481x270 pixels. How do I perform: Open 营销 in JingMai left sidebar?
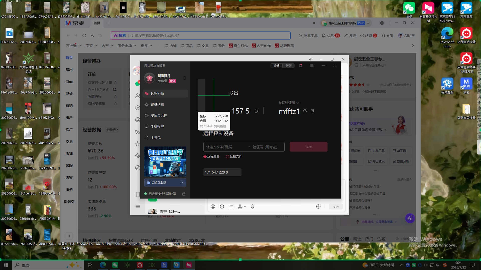(69, 105)
